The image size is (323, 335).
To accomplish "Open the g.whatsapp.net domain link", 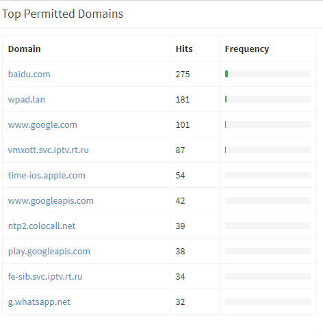I will [x=39, y=301].
